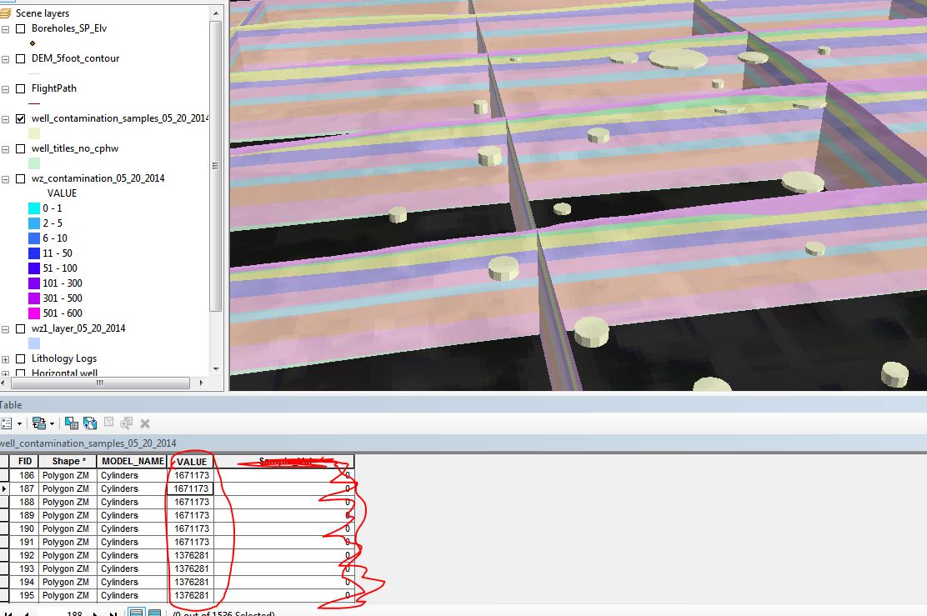Expand the Lithology Logs group

[5, 359]
